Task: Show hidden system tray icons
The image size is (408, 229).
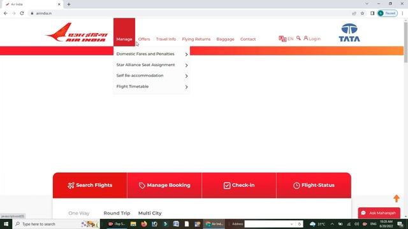Action: coord(332,224)
